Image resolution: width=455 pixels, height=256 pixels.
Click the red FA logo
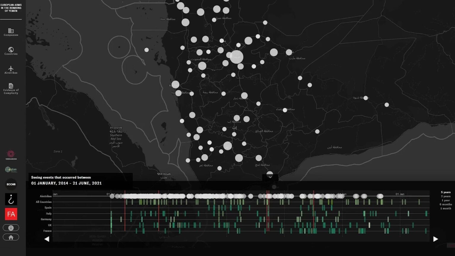pyautogui.click(x=11, y=214)
